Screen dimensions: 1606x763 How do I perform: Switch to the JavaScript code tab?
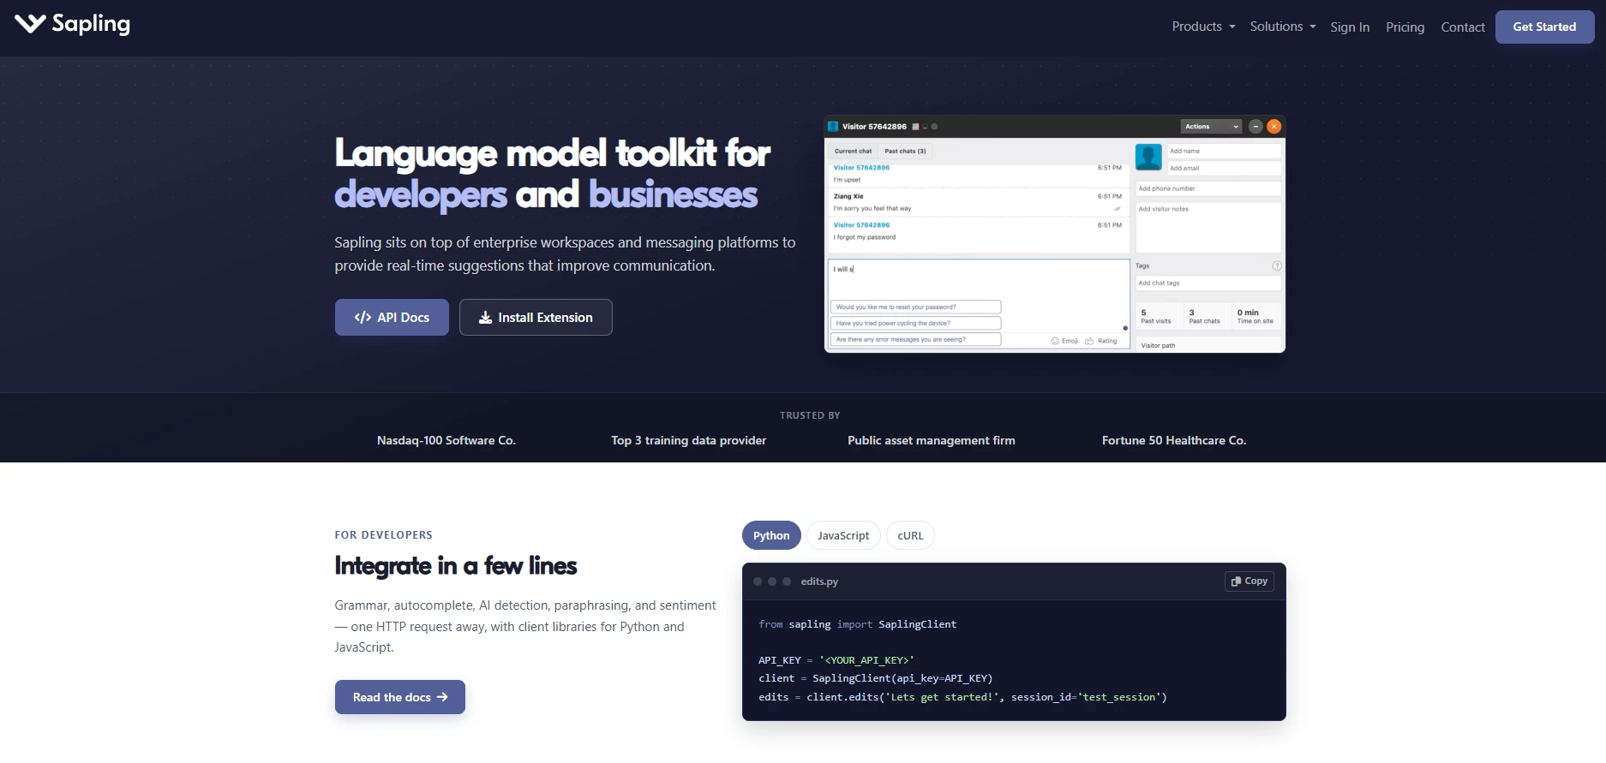coord(843,535)
